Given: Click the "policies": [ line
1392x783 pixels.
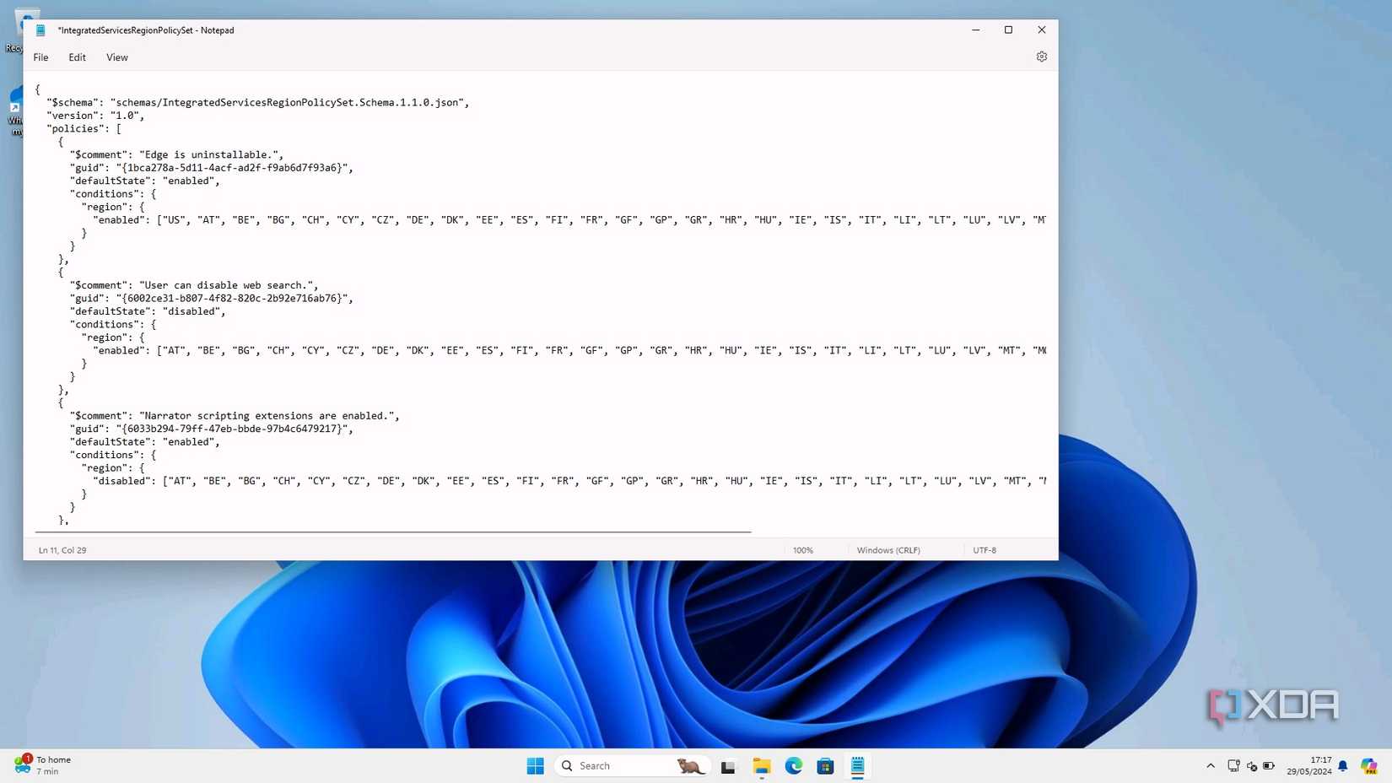Looking at the screenshot, I should pos(84,128).
